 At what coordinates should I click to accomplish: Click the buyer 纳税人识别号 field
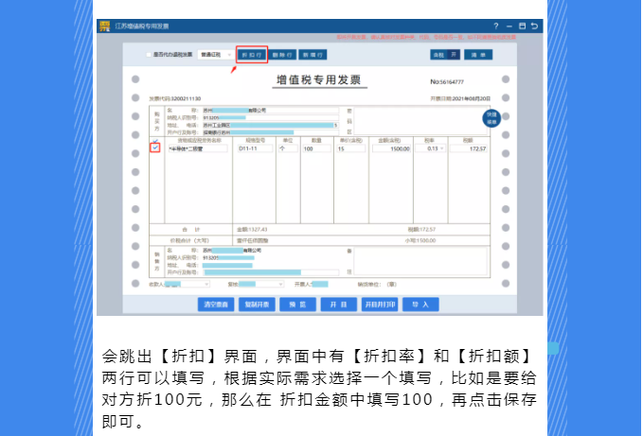(x=271, y=118)
